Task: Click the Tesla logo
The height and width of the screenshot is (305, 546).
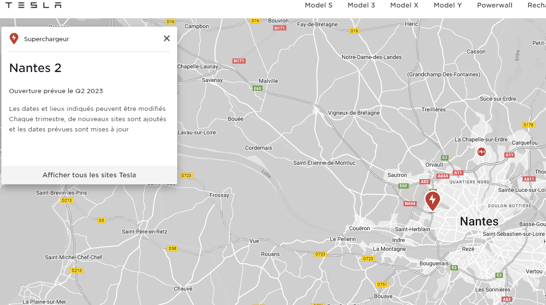Action: [33, 5]
